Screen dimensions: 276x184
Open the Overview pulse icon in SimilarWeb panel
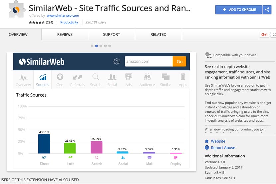[23, 77]
